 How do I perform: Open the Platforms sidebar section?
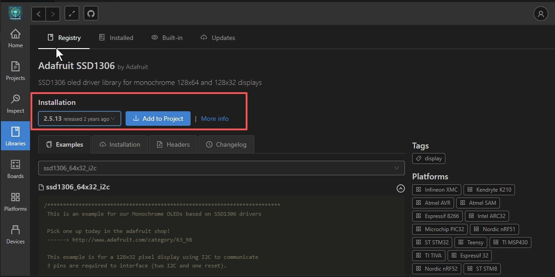point(15,202)
